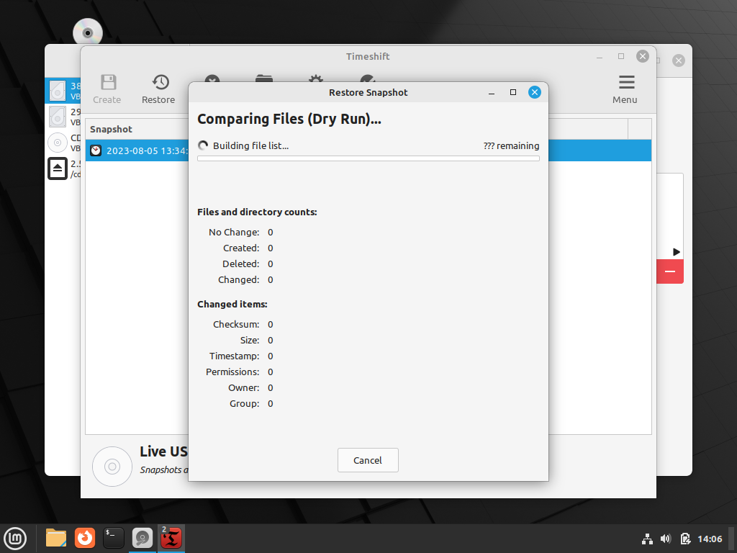The image size is (737, 553).
Task: Switch to Disks app in taskbar
Action: (143, 538)
